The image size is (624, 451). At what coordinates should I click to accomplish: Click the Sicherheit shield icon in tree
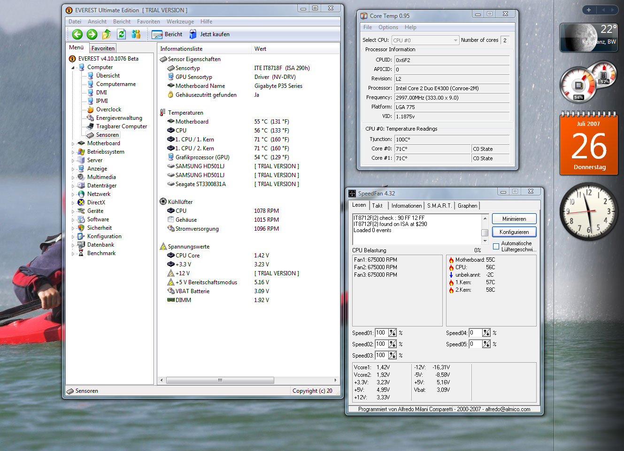[81, 228]
